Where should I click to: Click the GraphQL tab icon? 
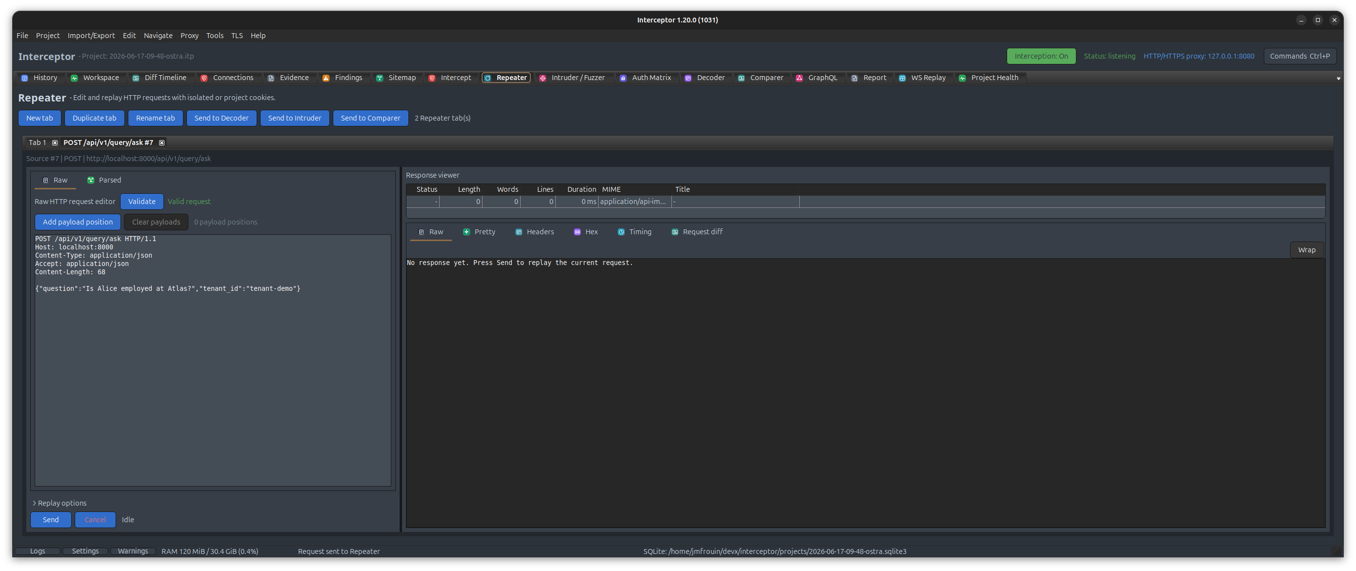799,78
